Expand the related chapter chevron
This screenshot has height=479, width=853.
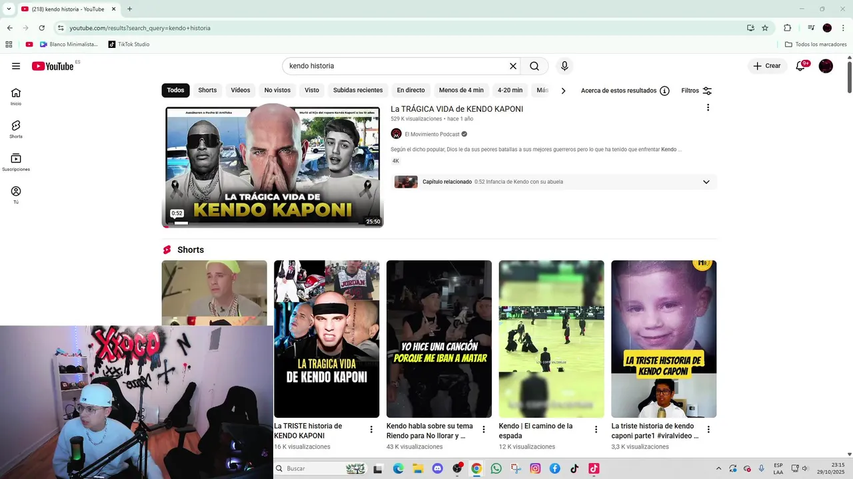tap(706, 182)
